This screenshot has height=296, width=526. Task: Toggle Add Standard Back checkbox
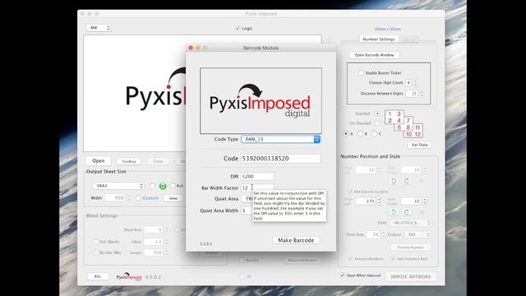(393, 259)
